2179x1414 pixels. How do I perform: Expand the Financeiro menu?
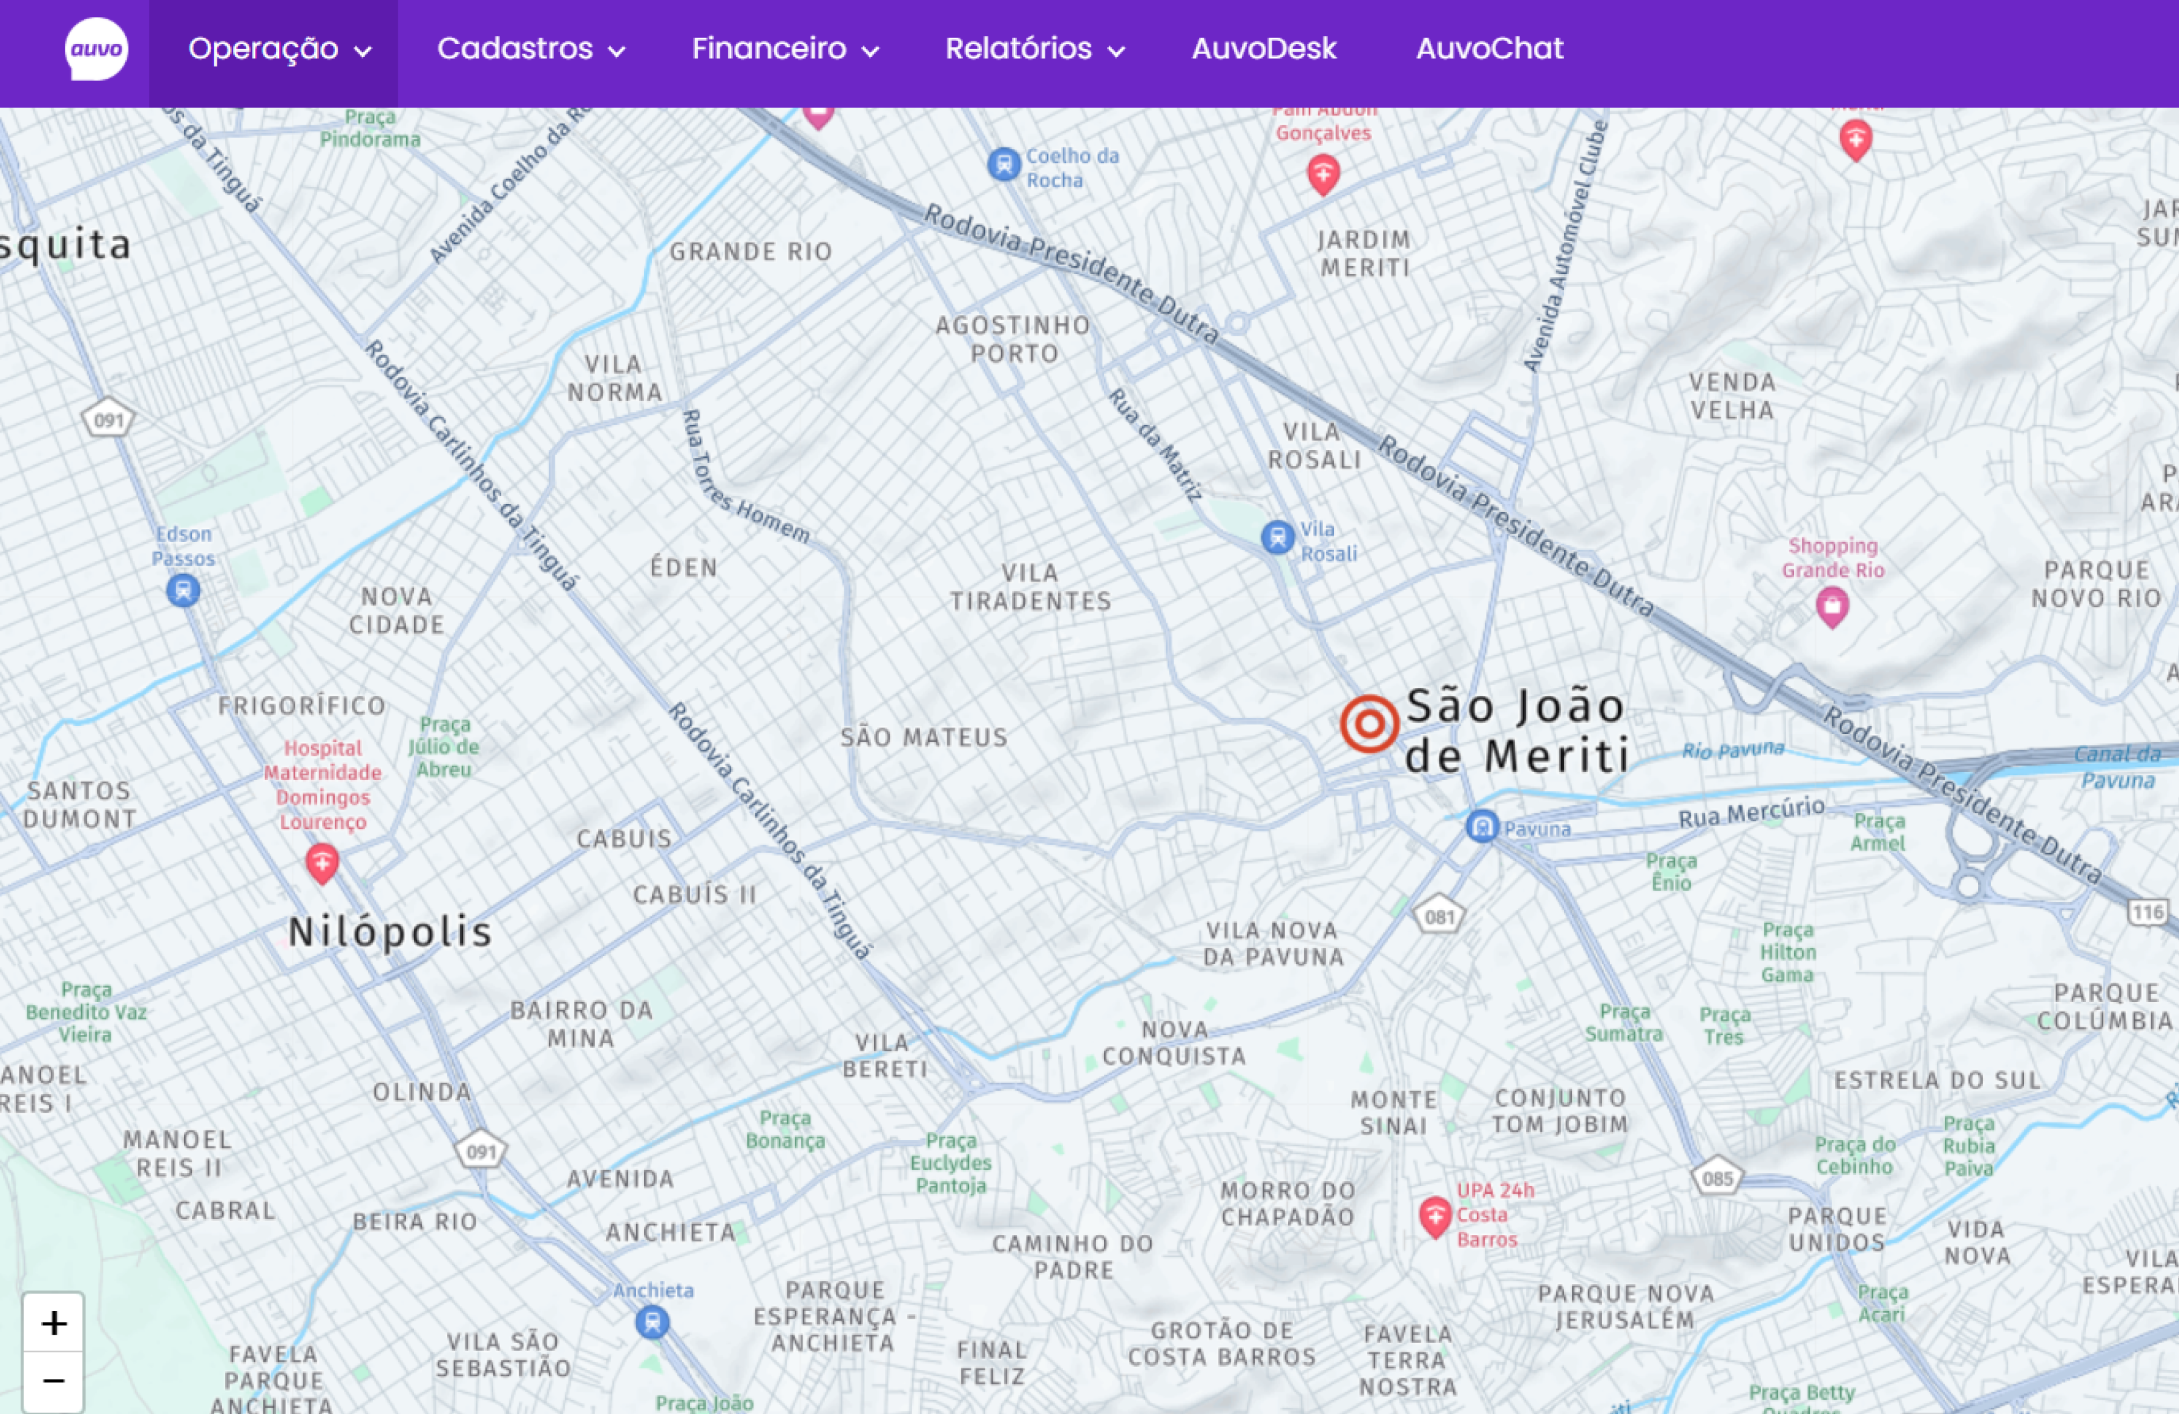784,50
